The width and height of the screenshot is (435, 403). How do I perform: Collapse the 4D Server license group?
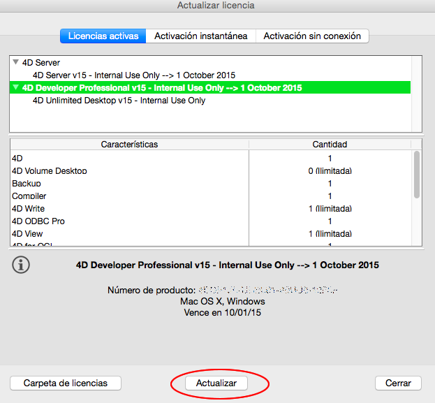16,63
